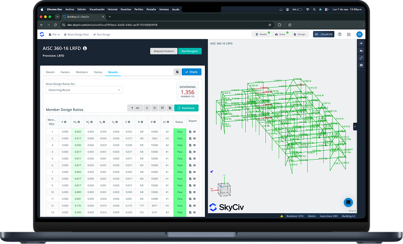The width and height of the screenshot is (403, 244).
Task: Click the Check button
Action: [192, 72]
